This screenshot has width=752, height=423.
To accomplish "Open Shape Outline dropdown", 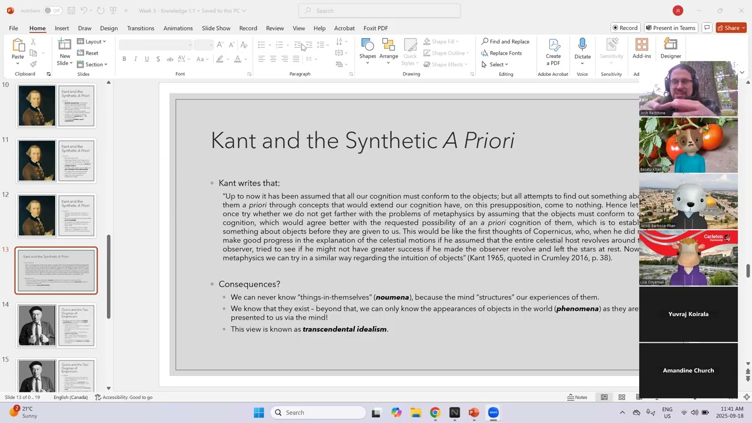I will click(x=446, y=53).
